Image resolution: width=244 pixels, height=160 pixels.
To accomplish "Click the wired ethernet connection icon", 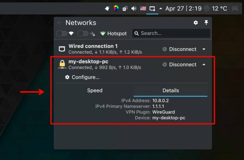I will [62, 49].
